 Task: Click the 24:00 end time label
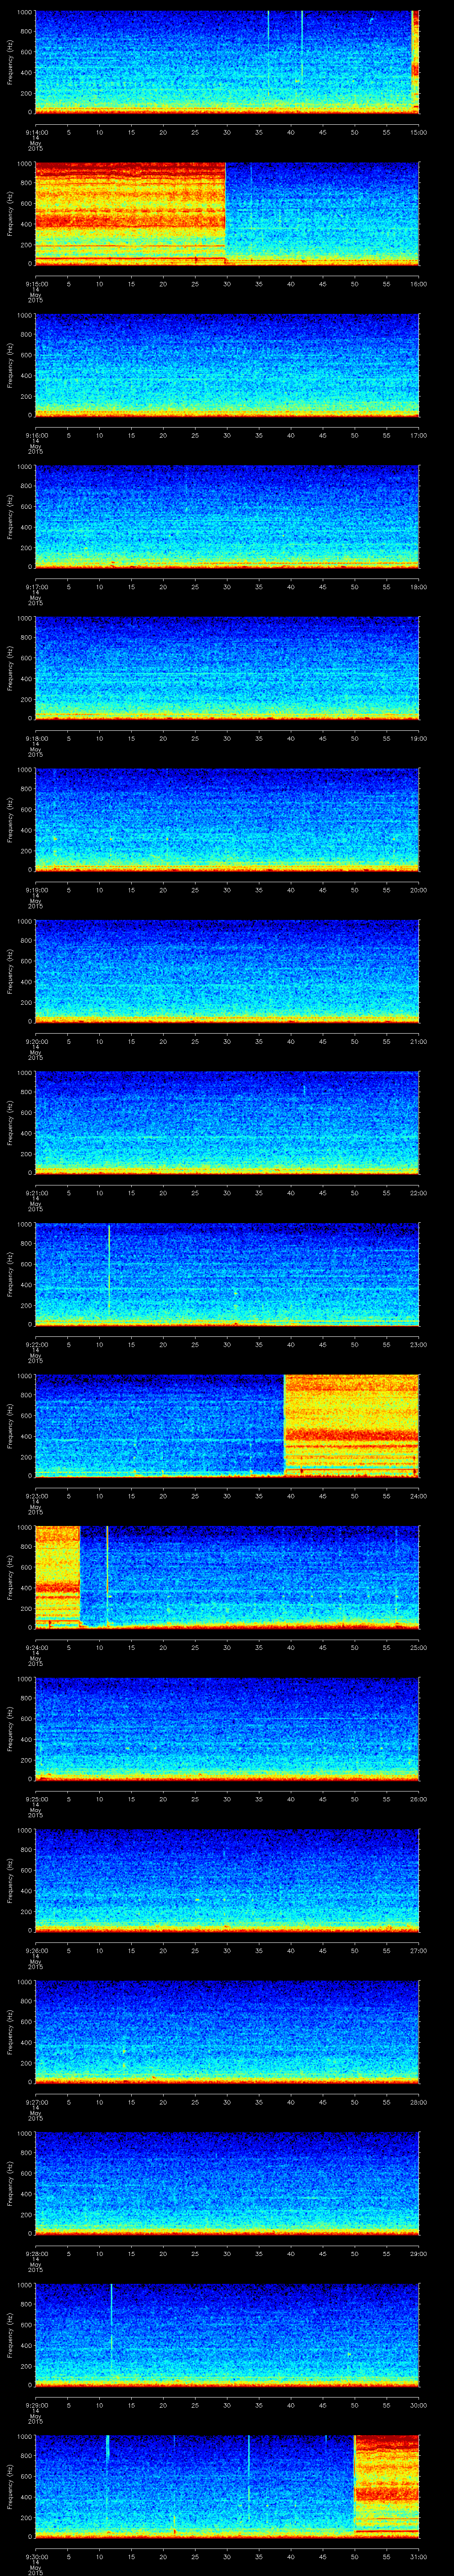pyautogui.click(x=418, y=1496)
